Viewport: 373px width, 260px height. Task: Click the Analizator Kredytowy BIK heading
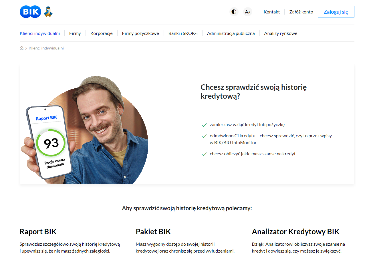(295, 232)
